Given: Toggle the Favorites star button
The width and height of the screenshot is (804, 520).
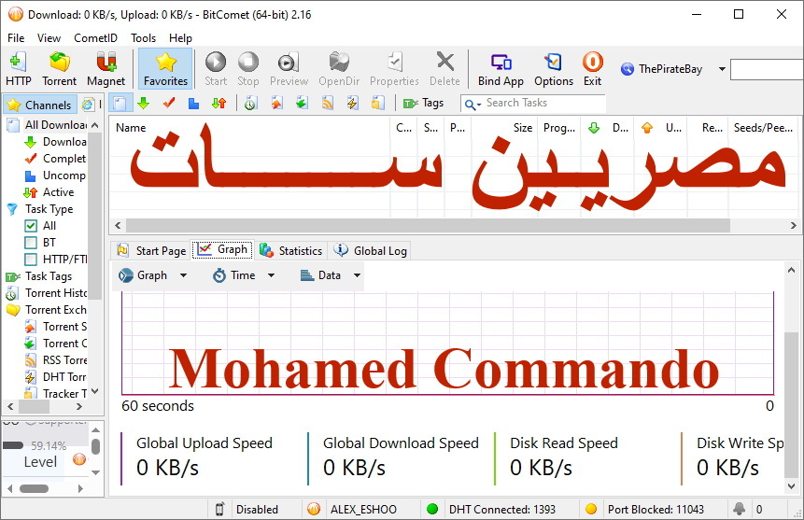Looking at the screenshot, I should [165, 69].
